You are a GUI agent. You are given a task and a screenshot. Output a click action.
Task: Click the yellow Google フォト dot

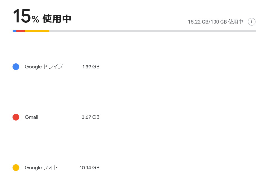16,168
